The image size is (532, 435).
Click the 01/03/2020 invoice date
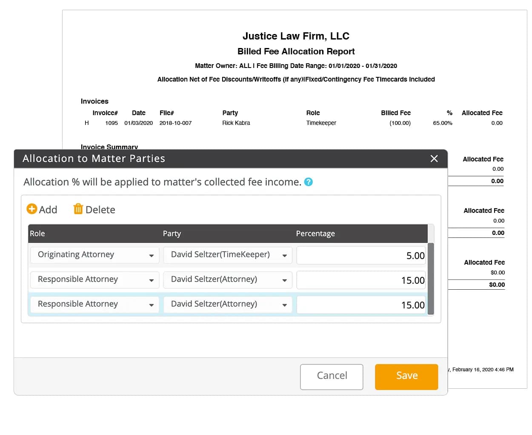pos(138,123)
